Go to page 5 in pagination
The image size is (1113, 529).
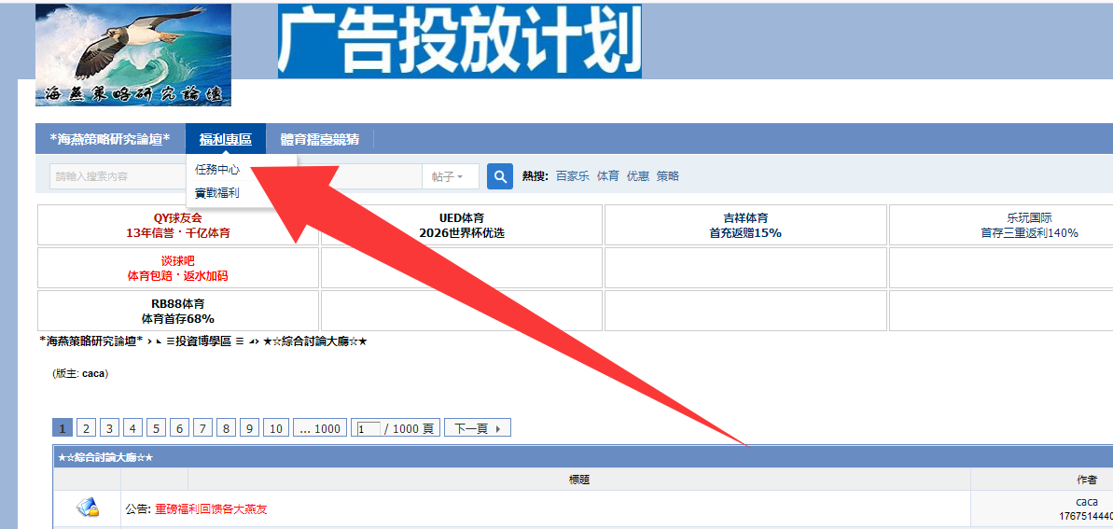click(x=156, y=428)
